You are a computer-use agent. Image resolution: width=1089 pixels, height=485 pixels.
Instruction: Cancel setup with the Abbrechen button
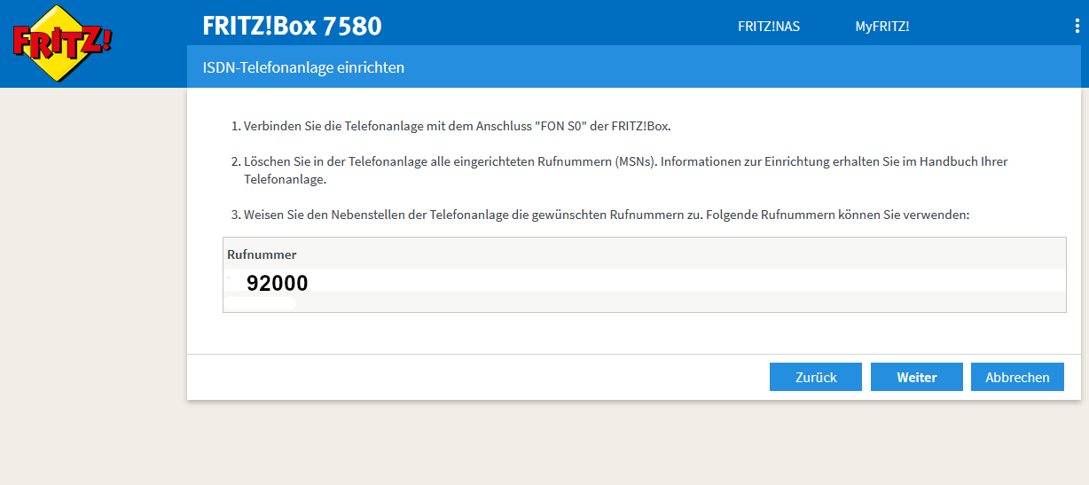pyautogui.click(x=1016, y=377)
